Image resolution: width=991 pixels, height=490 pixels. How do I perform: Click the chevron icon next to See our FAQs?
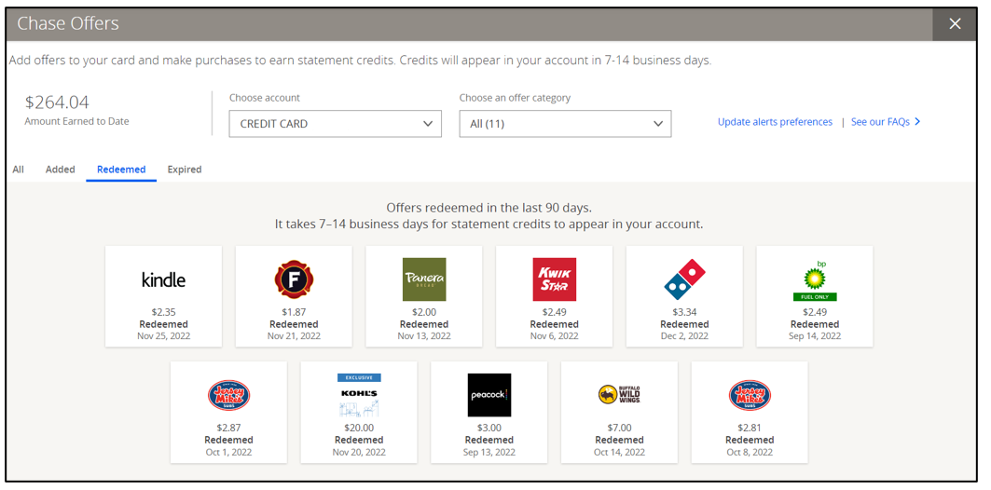pyautogui.click(x=917, y=122)
